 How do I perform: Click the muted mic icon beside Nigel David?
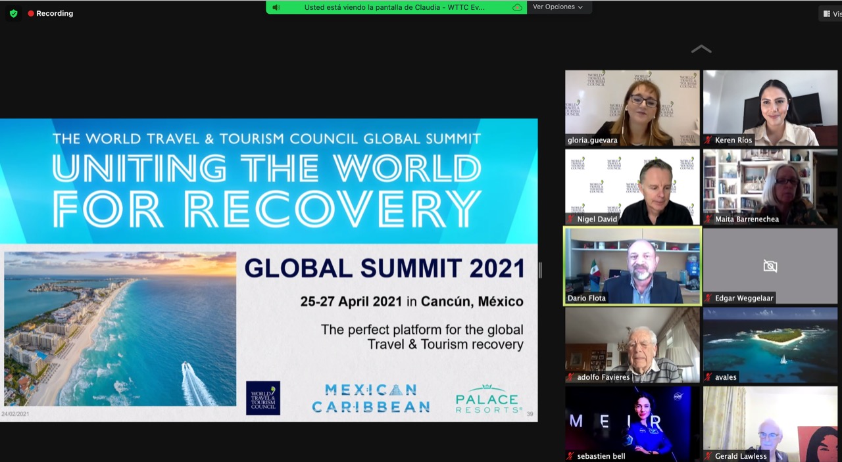570,219
